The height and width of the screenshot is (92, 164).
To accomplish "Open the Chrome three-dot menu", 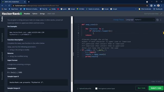I will [x=162, y=6].
